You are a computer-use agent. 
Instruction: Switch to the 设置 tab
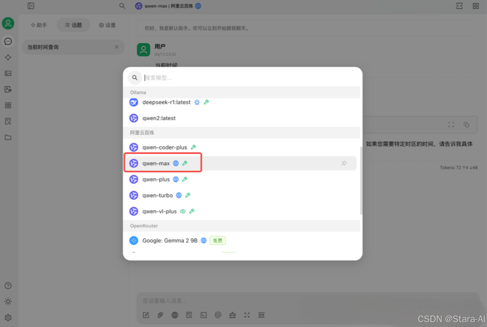107,25
